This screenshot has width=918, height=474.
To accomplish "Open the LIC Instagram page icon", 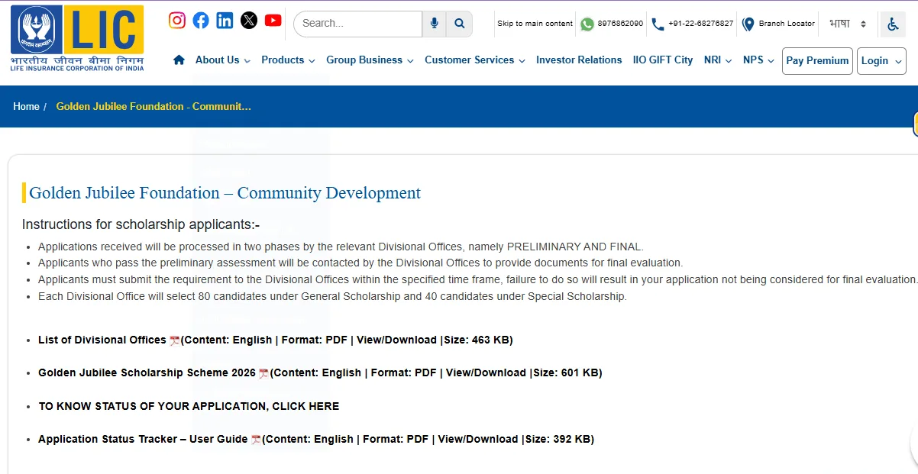I will (x=177, y=21).
